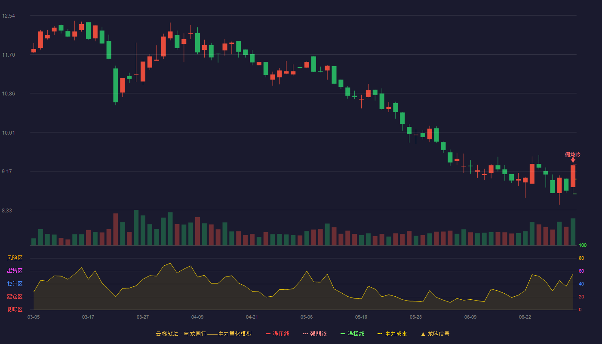The height and width of the screenshot is (344, 602).
Task: Click the red 20 indicator scale value
Action: click(x=581, y=297)
